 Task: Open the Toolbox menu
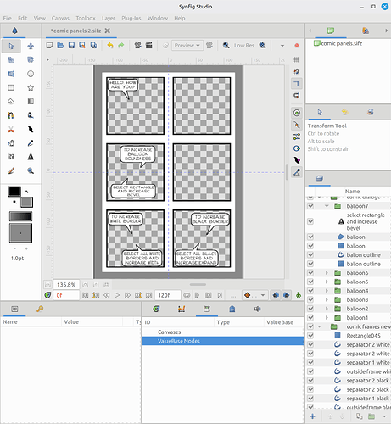click(x=86, y=18)
